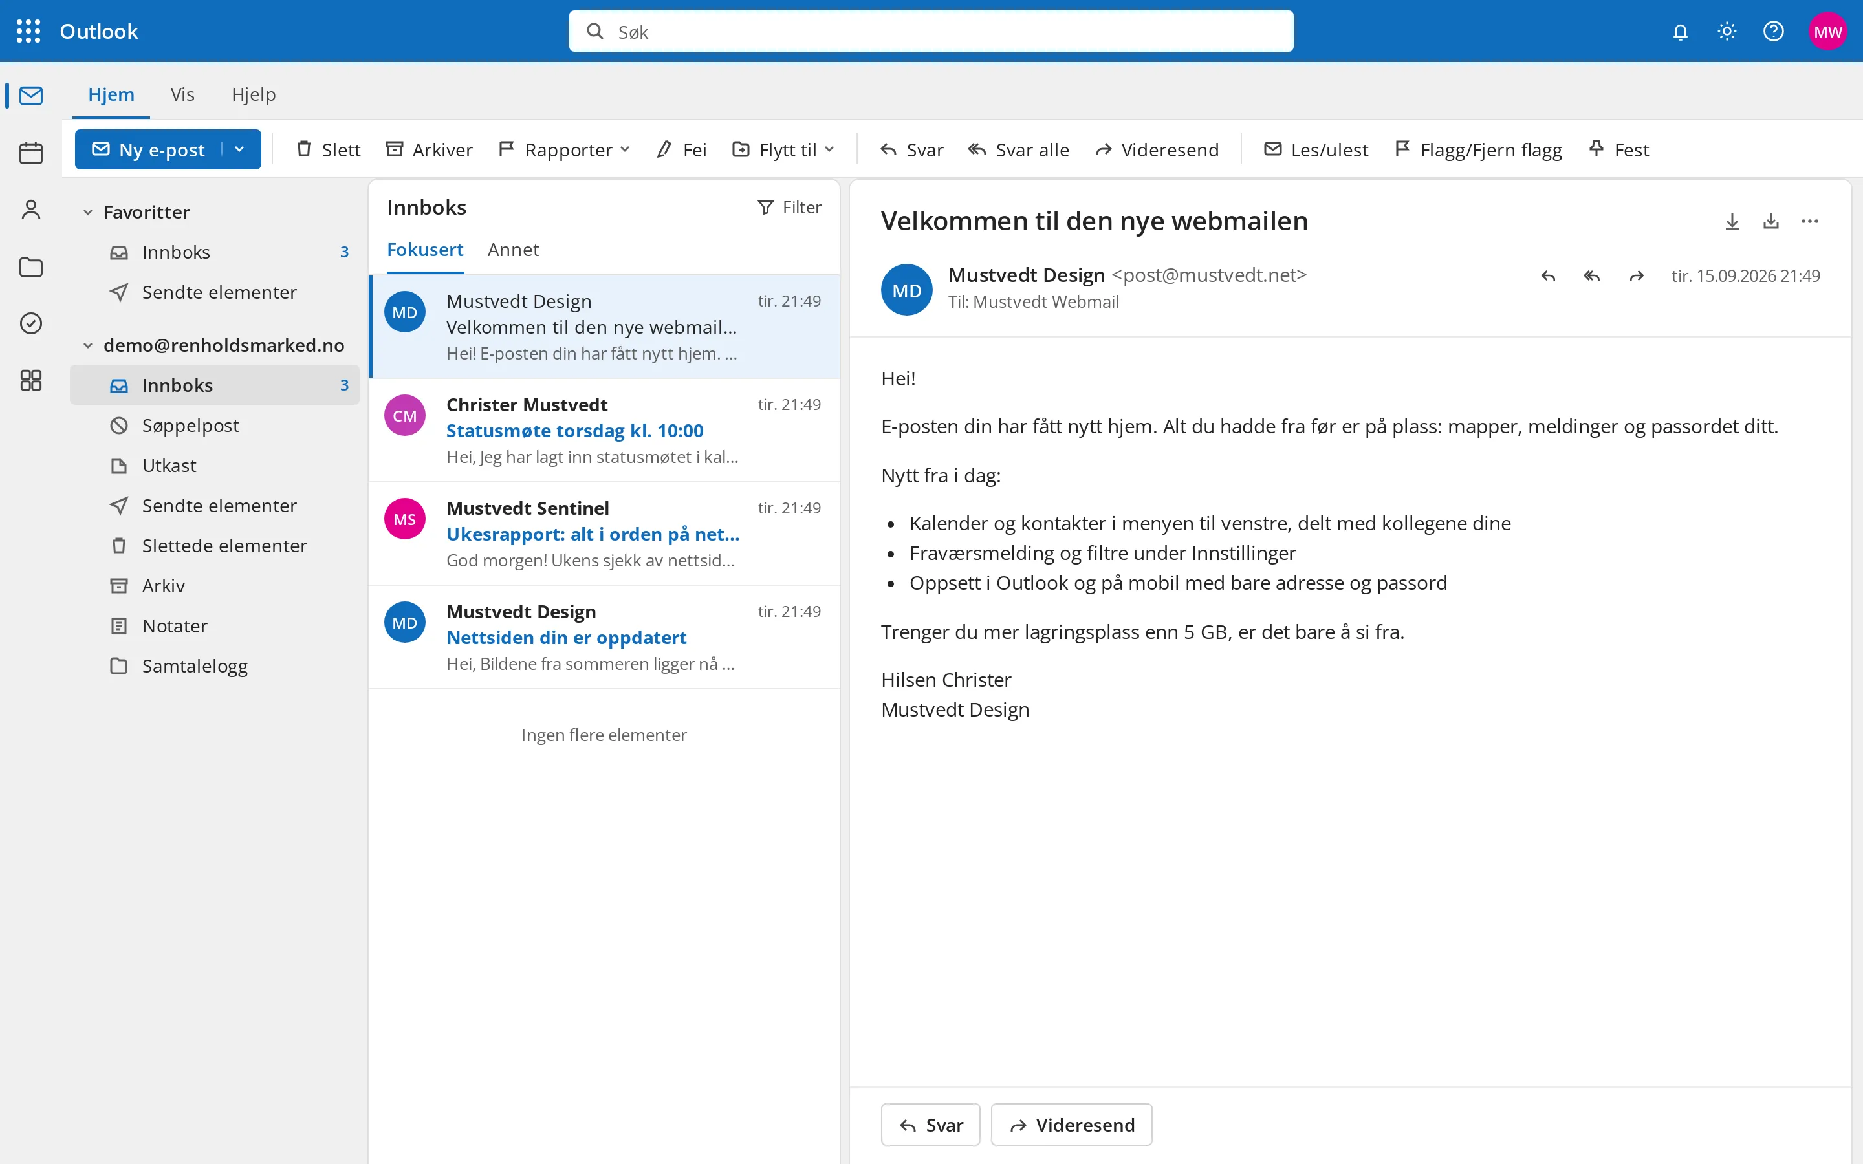1863x1164 pixels.
Task: Open the Rapporter dropdown
Action: pyautogui.click(x=564, y=149)
